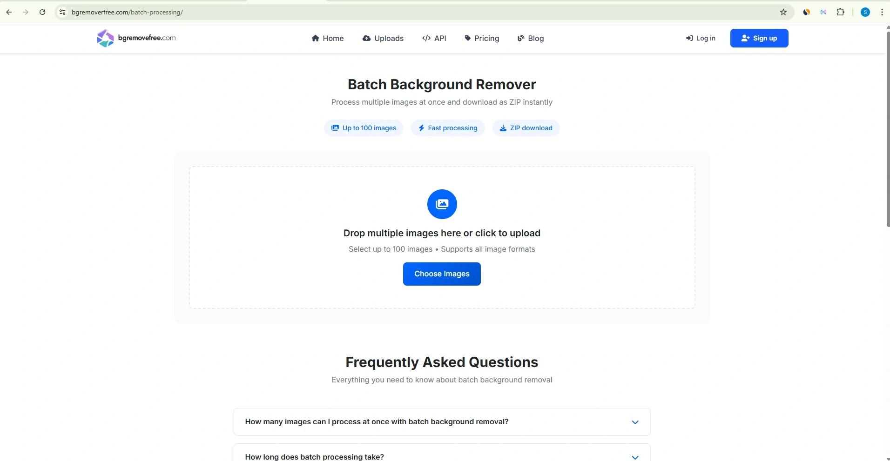Open the Uploads nav item
The width and height of the screenshot is (890, 461).
pos(383,38)
